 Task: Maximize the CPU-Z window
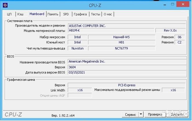(173, 4)
